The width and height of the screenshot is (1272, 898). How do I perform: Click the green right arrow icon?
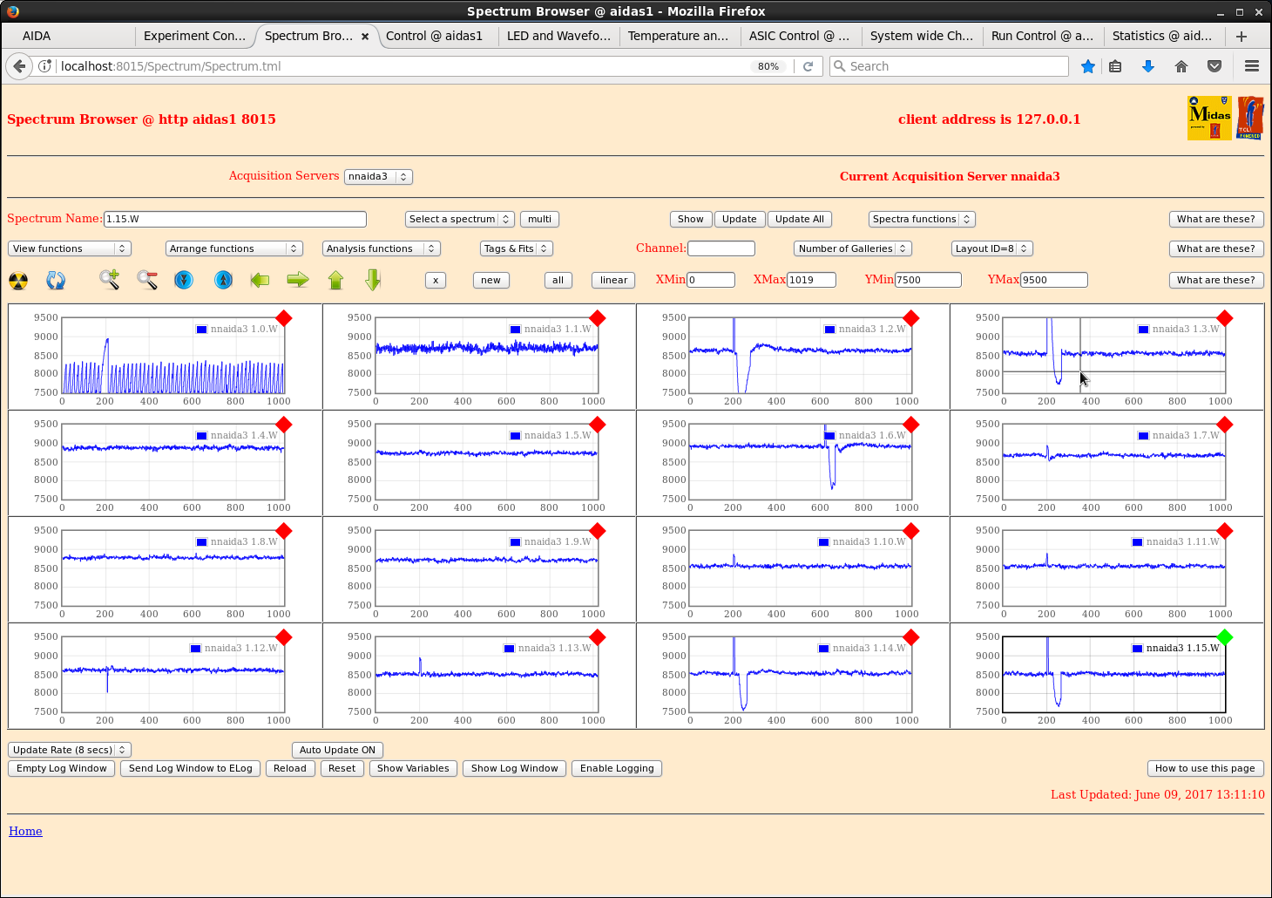(x=298, y=280)
